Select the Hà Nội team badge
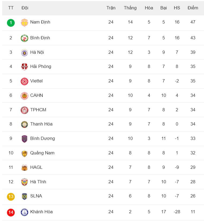Screen dimensions: 204x221 24,53
